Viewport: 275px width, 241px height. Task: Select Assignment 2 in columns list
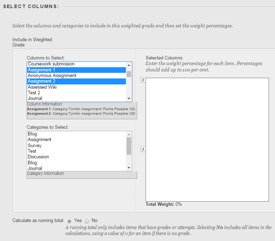[41, 81]
